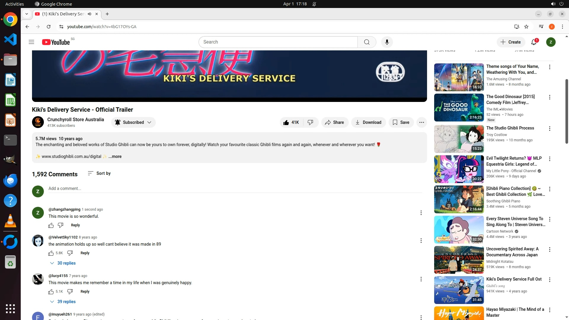Open The Studio Ghibli Process video thumbnail
The image size is (569, 320).
(458, 139)
